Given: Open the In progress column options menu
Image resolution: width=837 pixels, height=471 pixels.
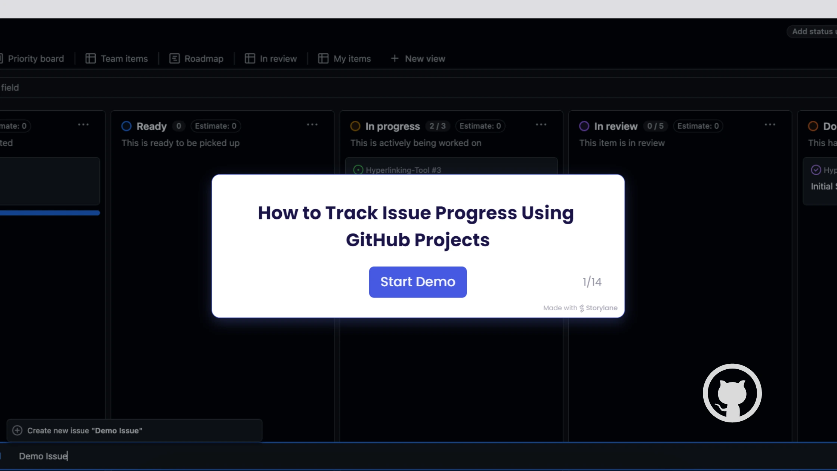Looking at the screenshot, I should (541, 124).
